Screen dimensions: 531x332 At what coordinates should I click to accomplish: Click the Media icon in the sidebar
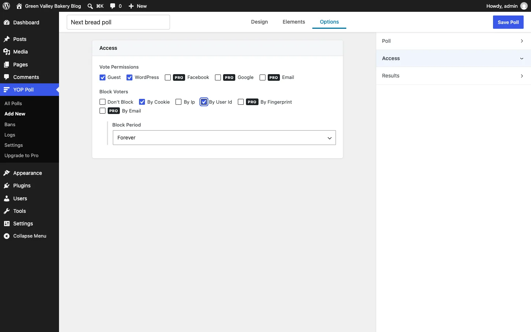coord(7,52)
